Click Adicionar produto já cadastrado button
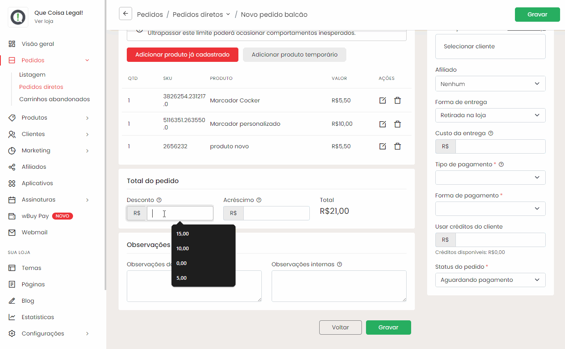565x349 pixels. 182,55
